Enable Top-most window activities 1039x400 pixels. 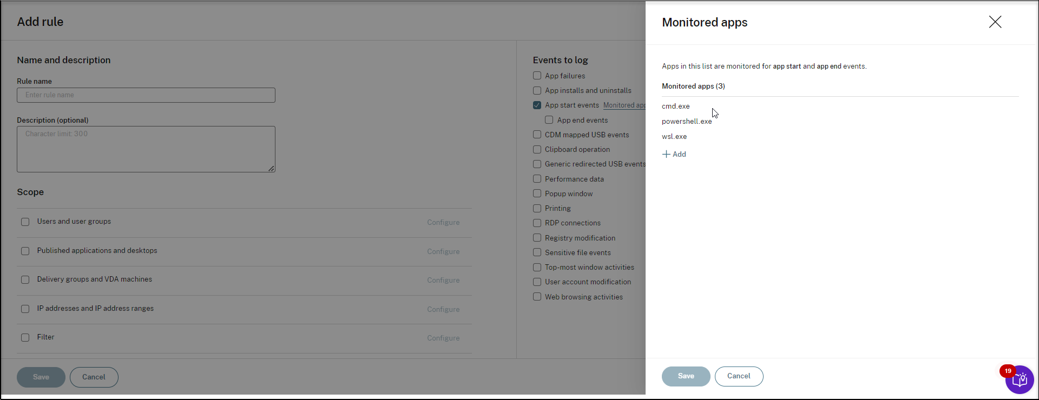(537, 267)
